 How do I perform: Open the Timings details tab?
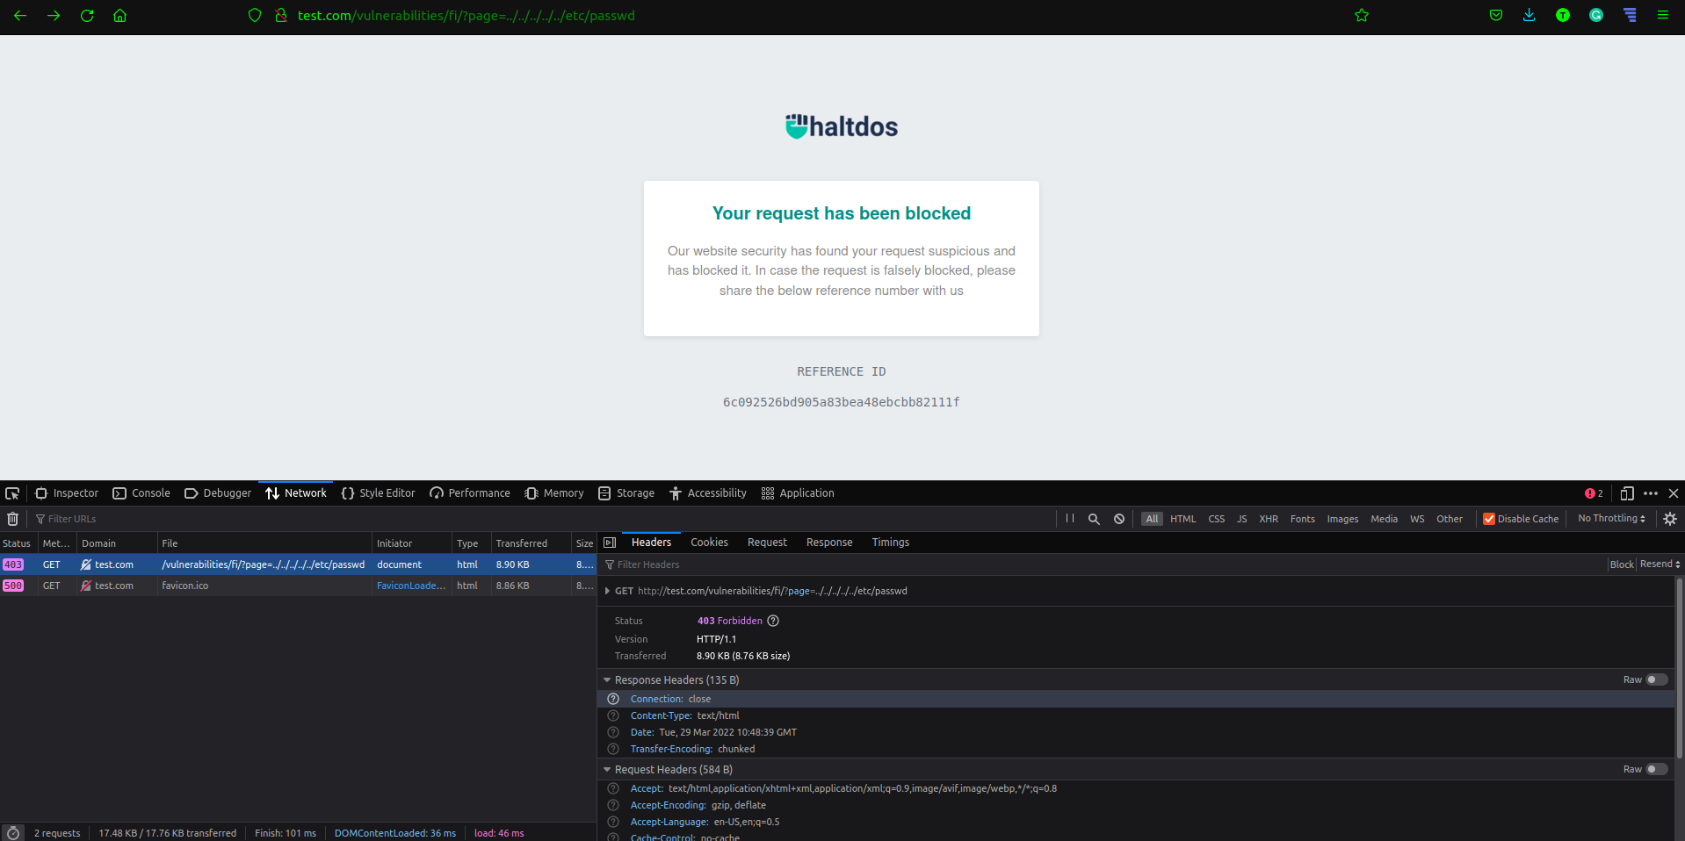(x=890, y=543)
